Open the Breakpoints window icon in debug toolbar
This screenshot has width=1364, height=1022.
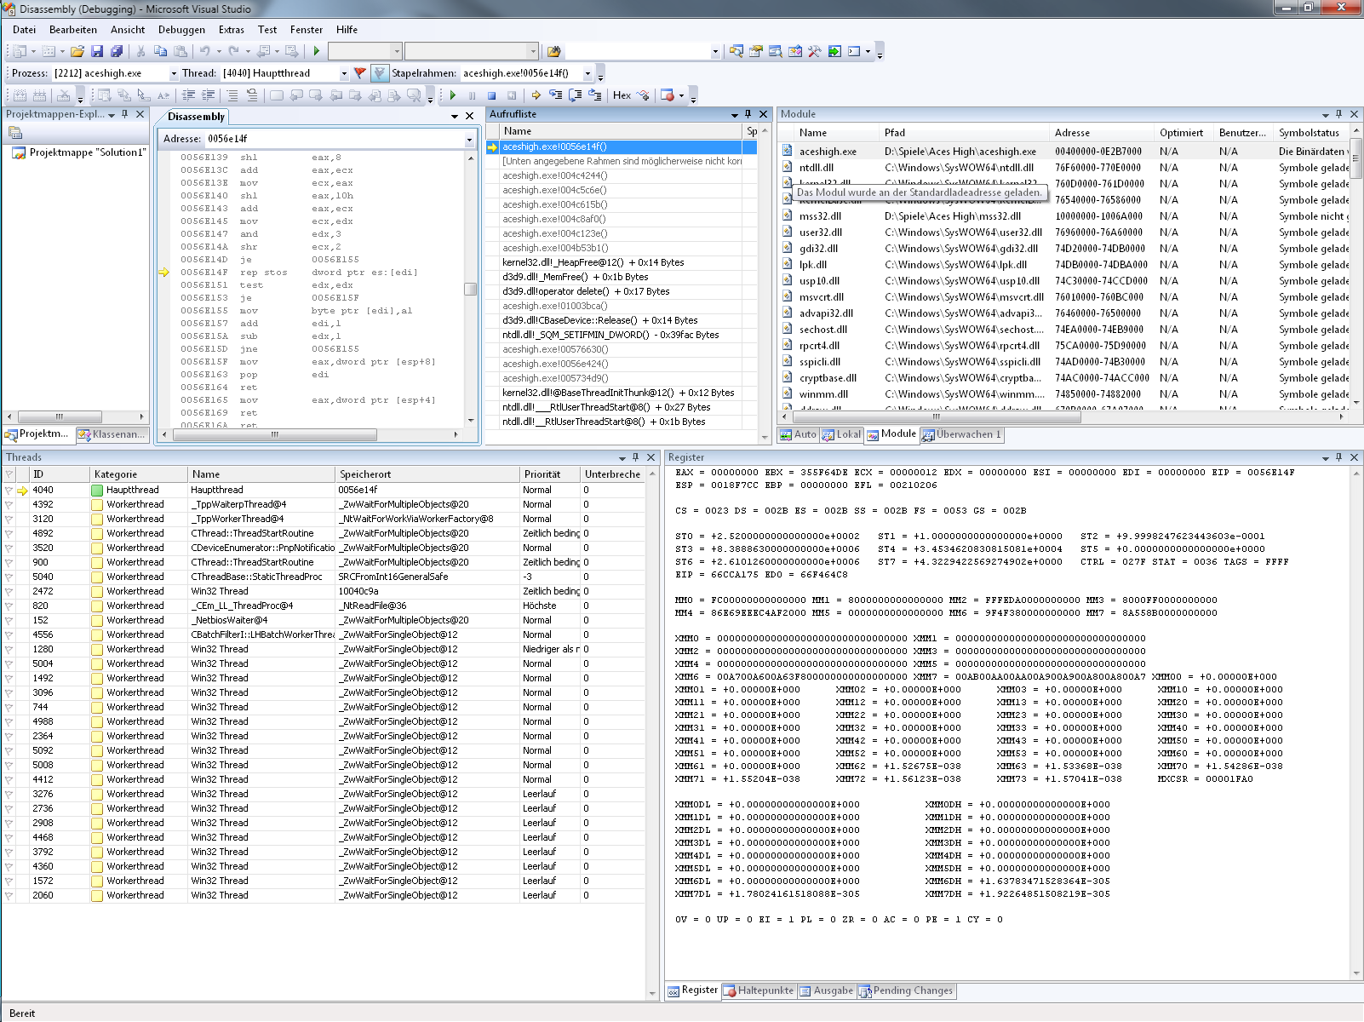[667, 95]
